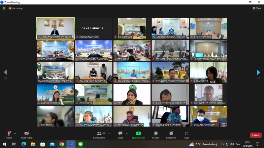264x148 pixels.
Task: Go to previous gallery page arrow
Action: pos(5,72)
